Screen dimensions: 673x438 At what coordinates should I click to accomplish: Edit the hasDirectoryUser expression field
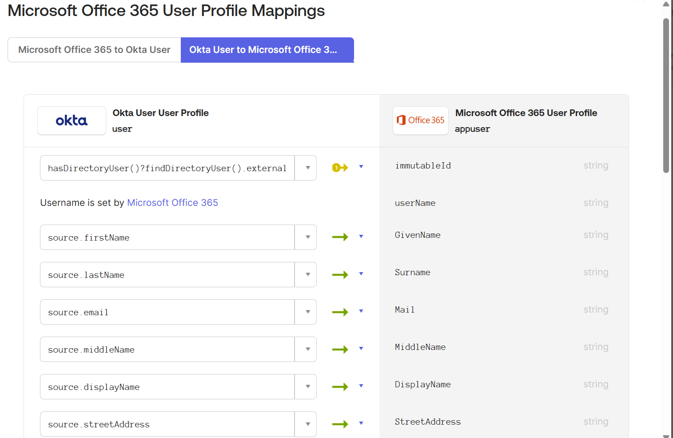tap(167, 168)
